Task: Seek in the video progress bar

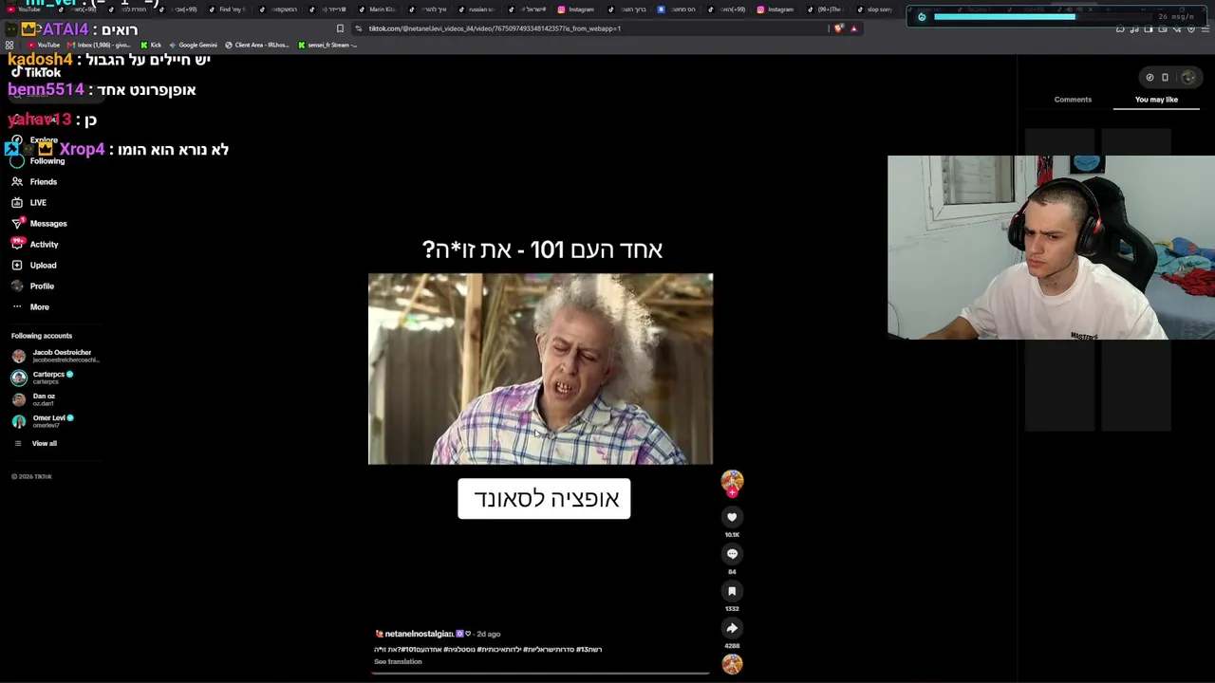Action: click(x=541, y=674)
